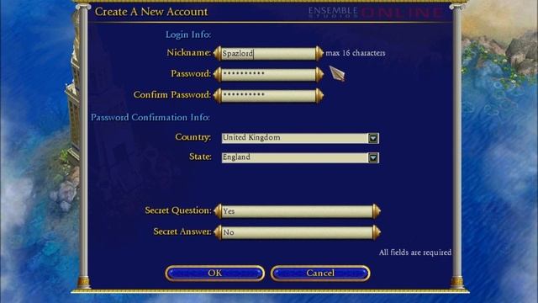
Task: Click the Confirm Password label
Action: 172,95
